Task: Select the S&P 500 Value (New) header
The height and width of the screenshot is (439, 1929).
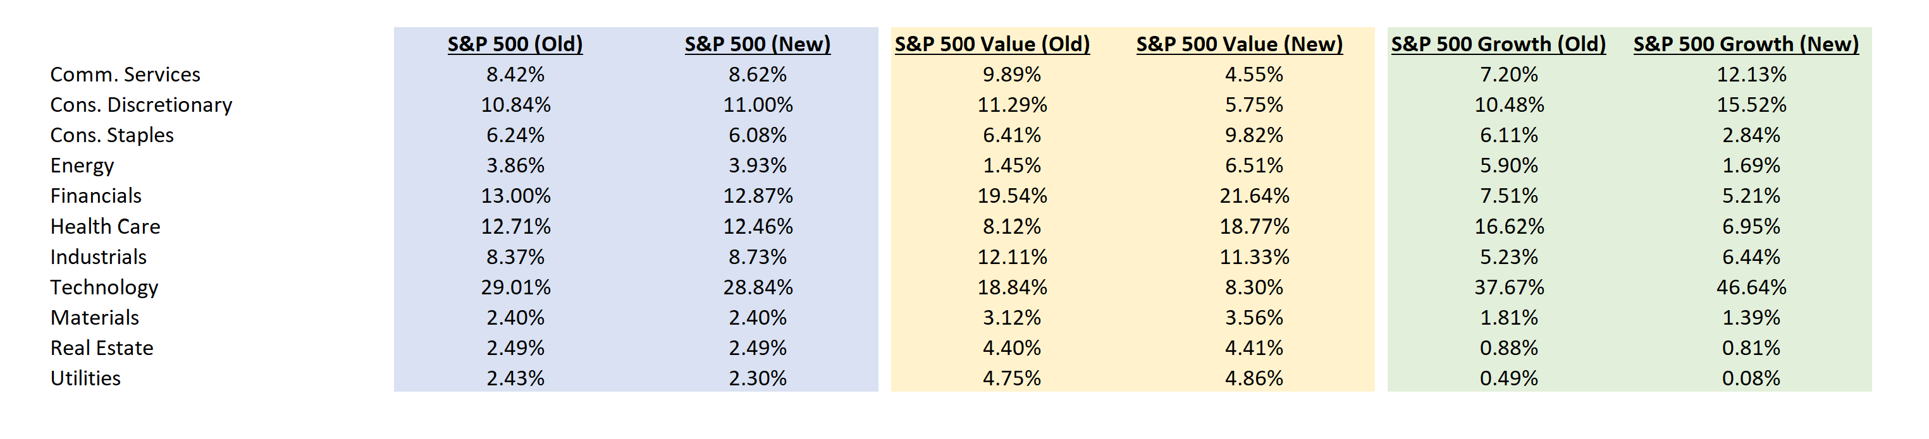Action: coord(1240,44)
